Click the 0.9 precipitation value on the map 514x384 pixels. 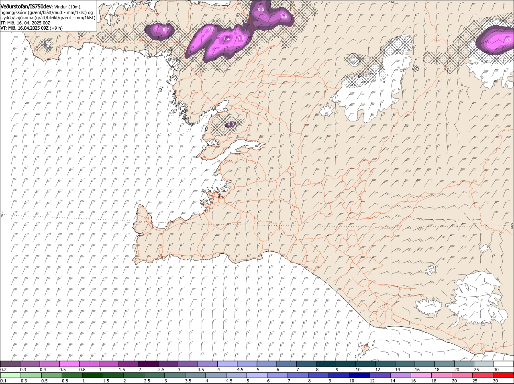point(210,29)
